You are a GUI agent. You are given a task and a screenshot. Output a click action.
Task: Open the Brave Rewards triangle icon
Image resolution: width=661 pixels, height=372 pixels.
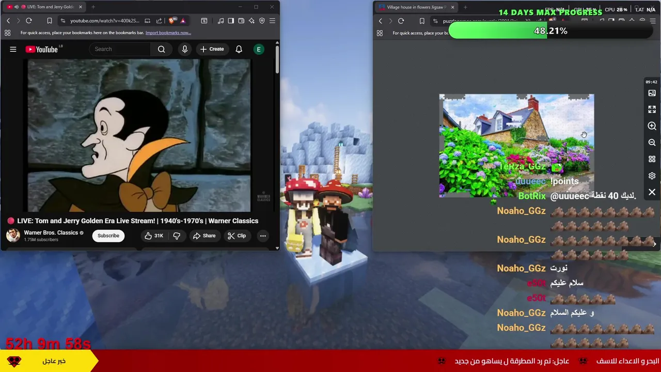[x=183, y=21]
